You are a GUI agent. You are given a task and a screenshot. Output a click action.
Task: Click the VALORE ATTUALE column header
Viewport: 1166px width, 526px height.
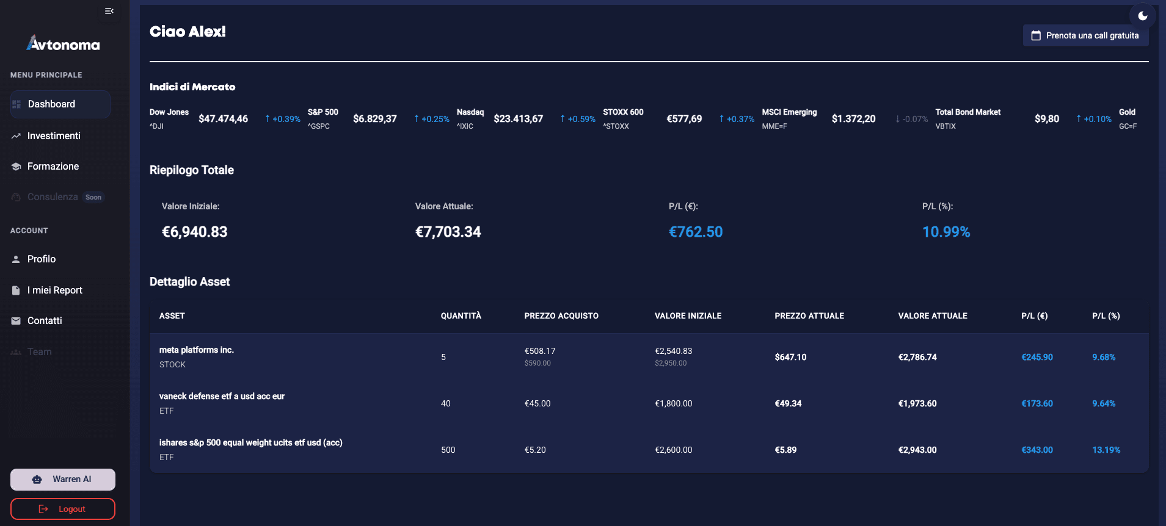click(x=933, y=316)
